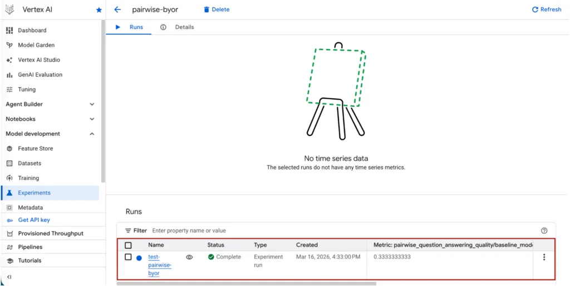Toggle the Vertex AI pin star
The height and width of the screenshot is (286, 570).
coord(99,10)
